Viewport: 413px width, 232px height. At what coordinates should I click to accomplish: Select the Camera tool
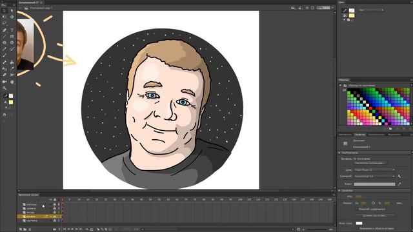click(5, 82)
